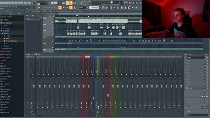Open mixer input source dropdown above Slot 1
The image size is (210, 118).
click(196, 57)
